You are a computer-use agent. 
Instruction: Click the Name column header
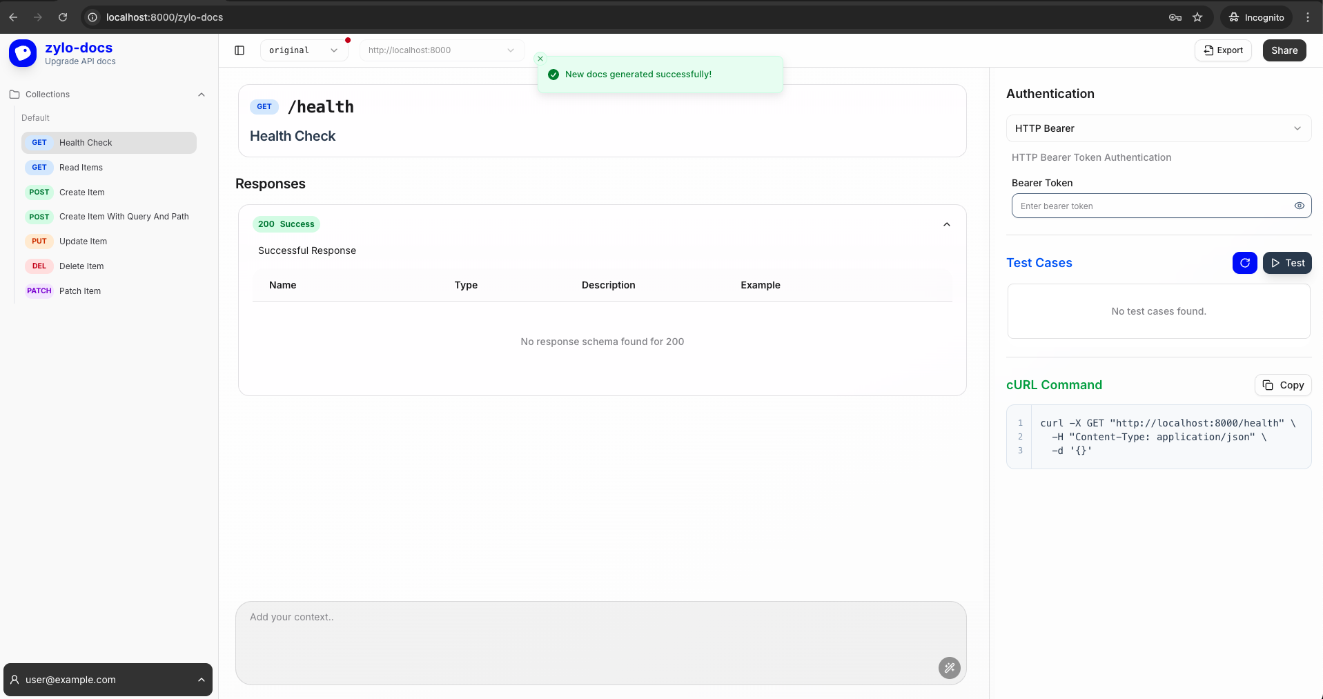click(x=283, y=285)
